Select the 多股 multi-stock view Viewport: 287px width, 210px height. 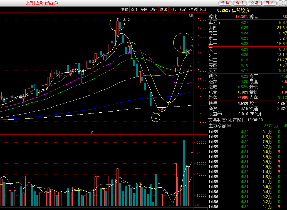pyautogui.click(x=144, y=9)
